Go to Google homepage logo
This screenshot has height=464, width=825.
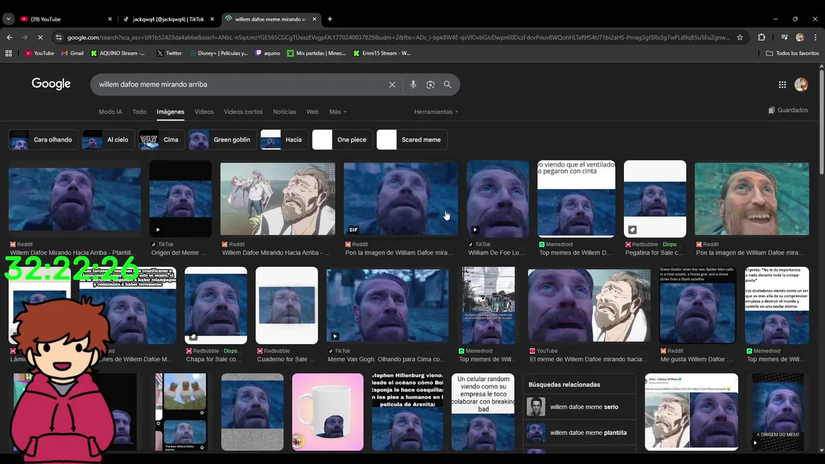click(x=51, y=84)
